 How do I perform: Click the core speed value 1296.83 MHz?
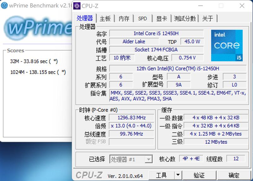132,117
